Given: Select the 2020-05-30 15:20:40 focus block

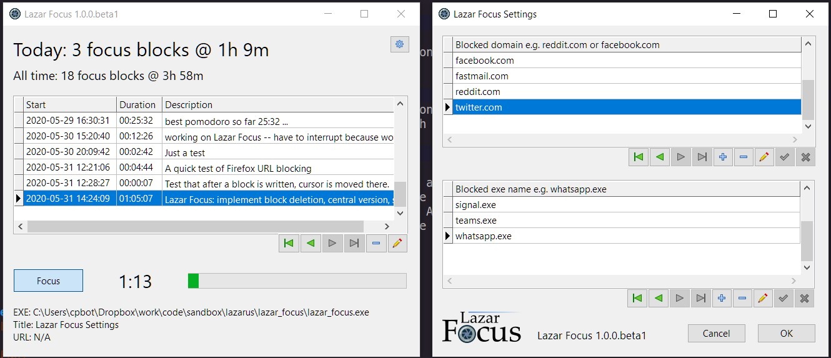Looking at the screenshot, I should click(x=209, y=136).
